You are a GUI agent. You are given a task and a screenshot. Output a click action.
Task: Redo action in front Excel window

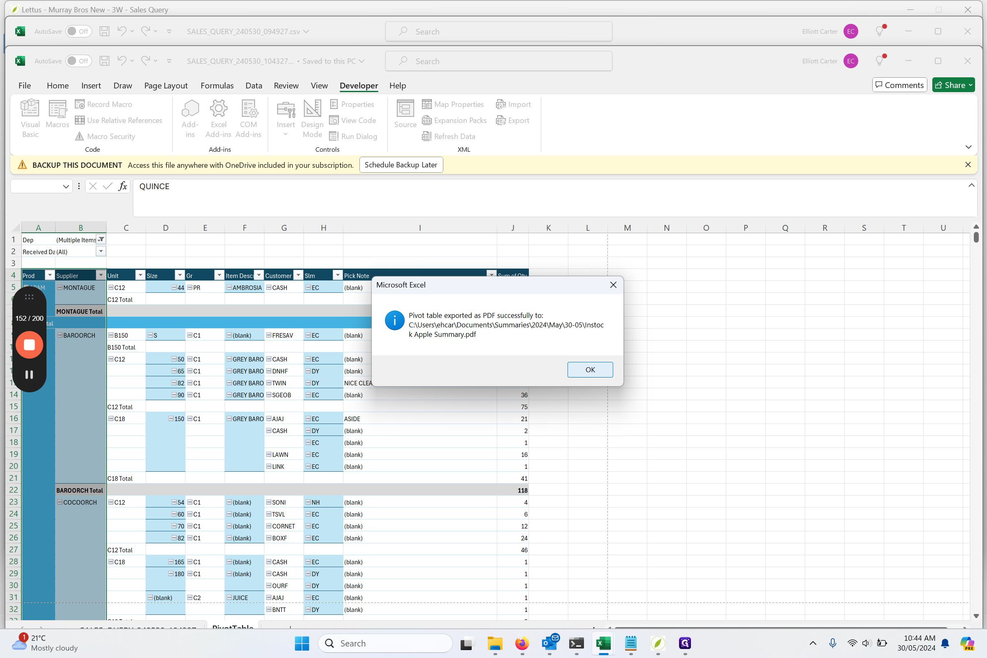pos(146,61)
